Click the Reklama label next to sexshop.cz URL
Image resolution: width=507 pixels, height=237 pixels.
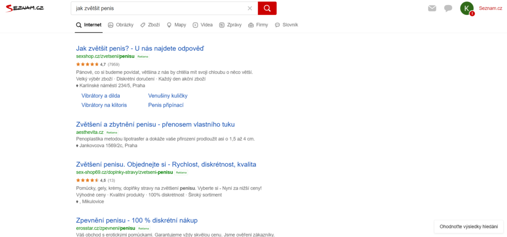point(143,56)
